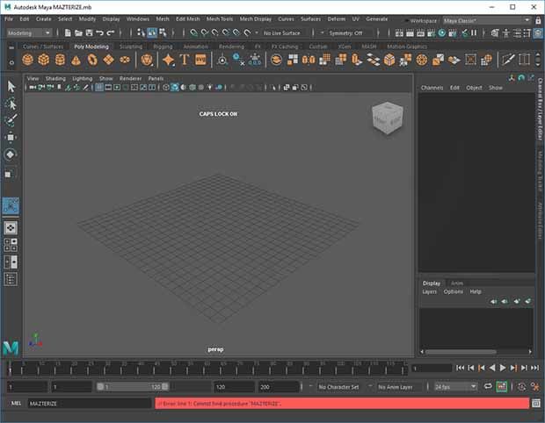Image resolution: width=545 pixels, height=423 pixels.
Task: Create a polygon plane from the shelf
Action: pos(108,60)
